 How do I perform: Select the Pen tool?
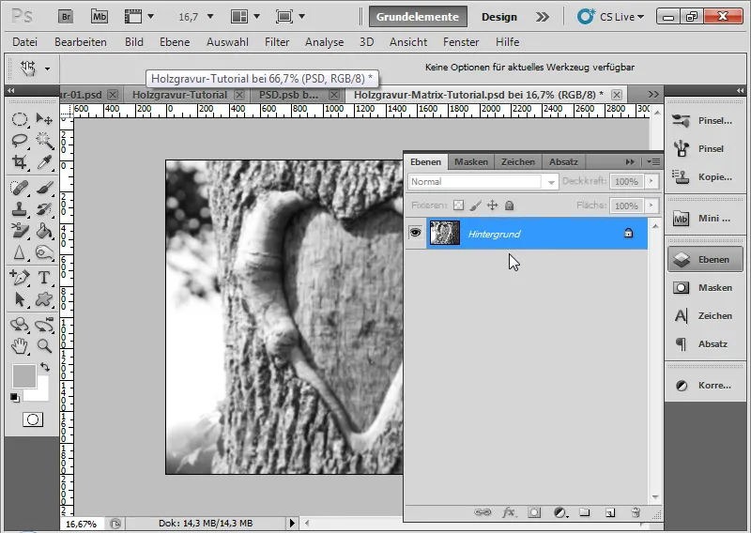coord(20,277)
